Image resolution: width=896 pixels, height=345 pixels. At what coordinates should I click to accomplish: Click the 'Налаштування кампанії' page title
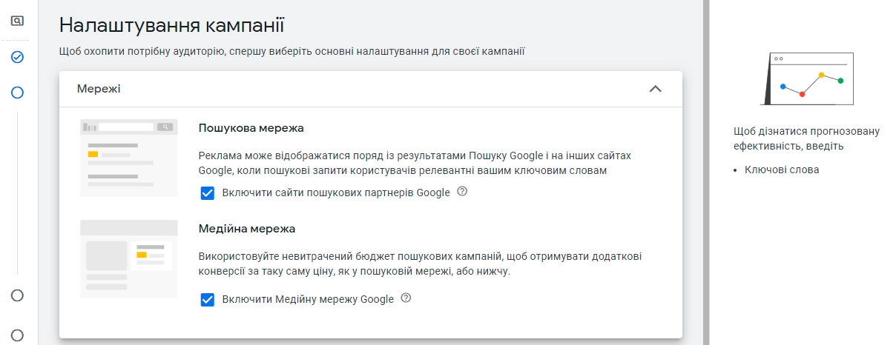(171, 25)
